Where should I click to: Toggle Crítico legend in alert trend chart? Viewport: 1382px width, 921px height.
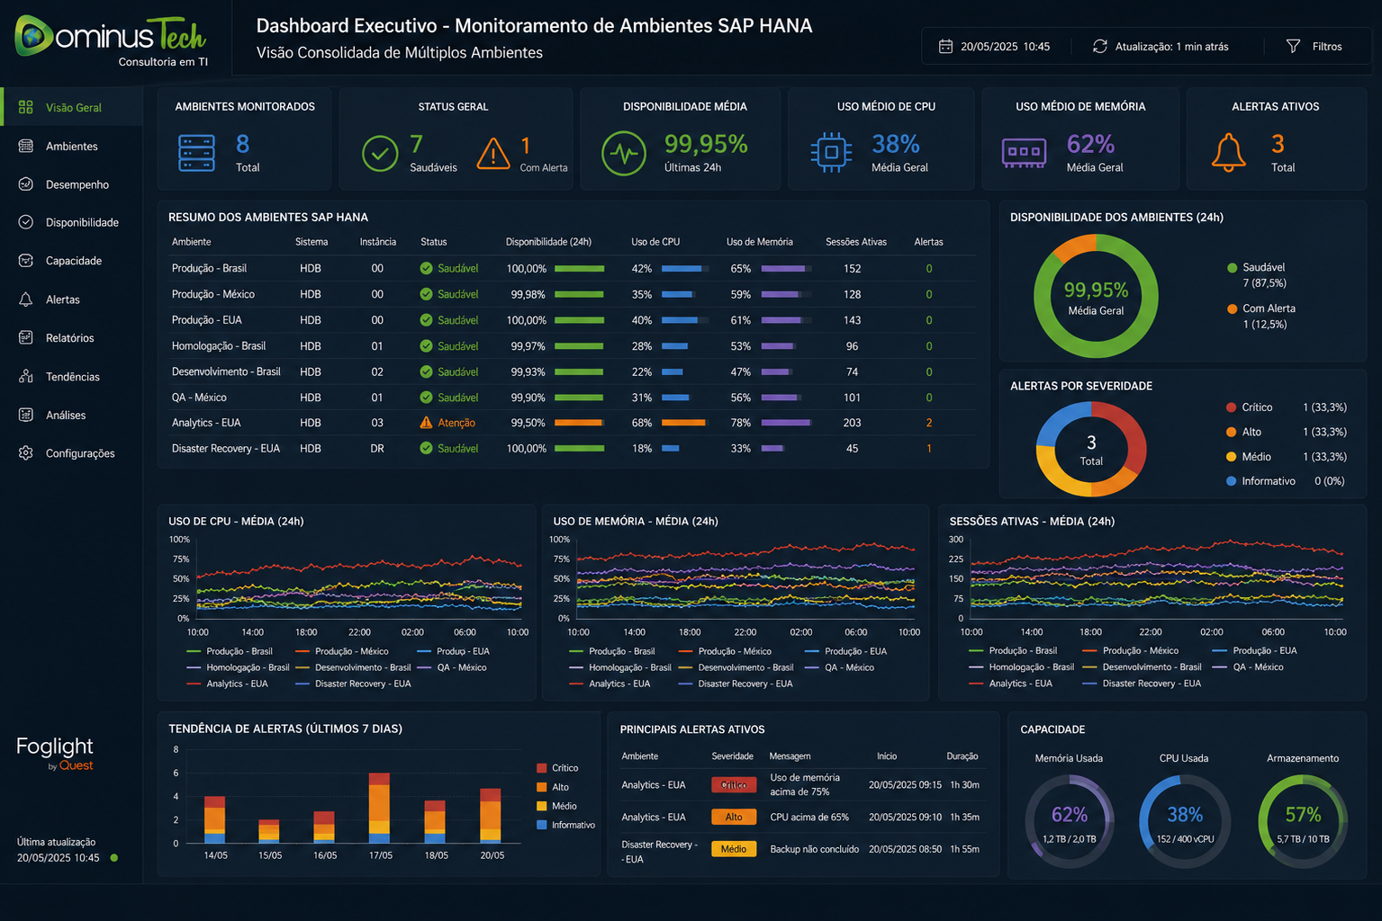[x=557, y=768]
